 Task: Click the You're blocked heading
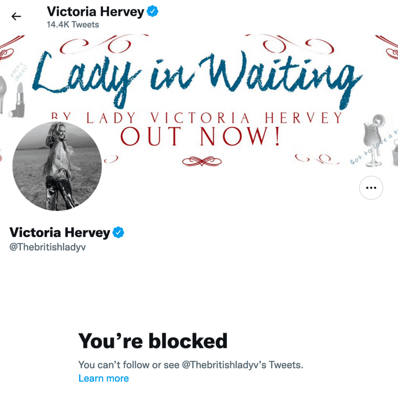153,341
